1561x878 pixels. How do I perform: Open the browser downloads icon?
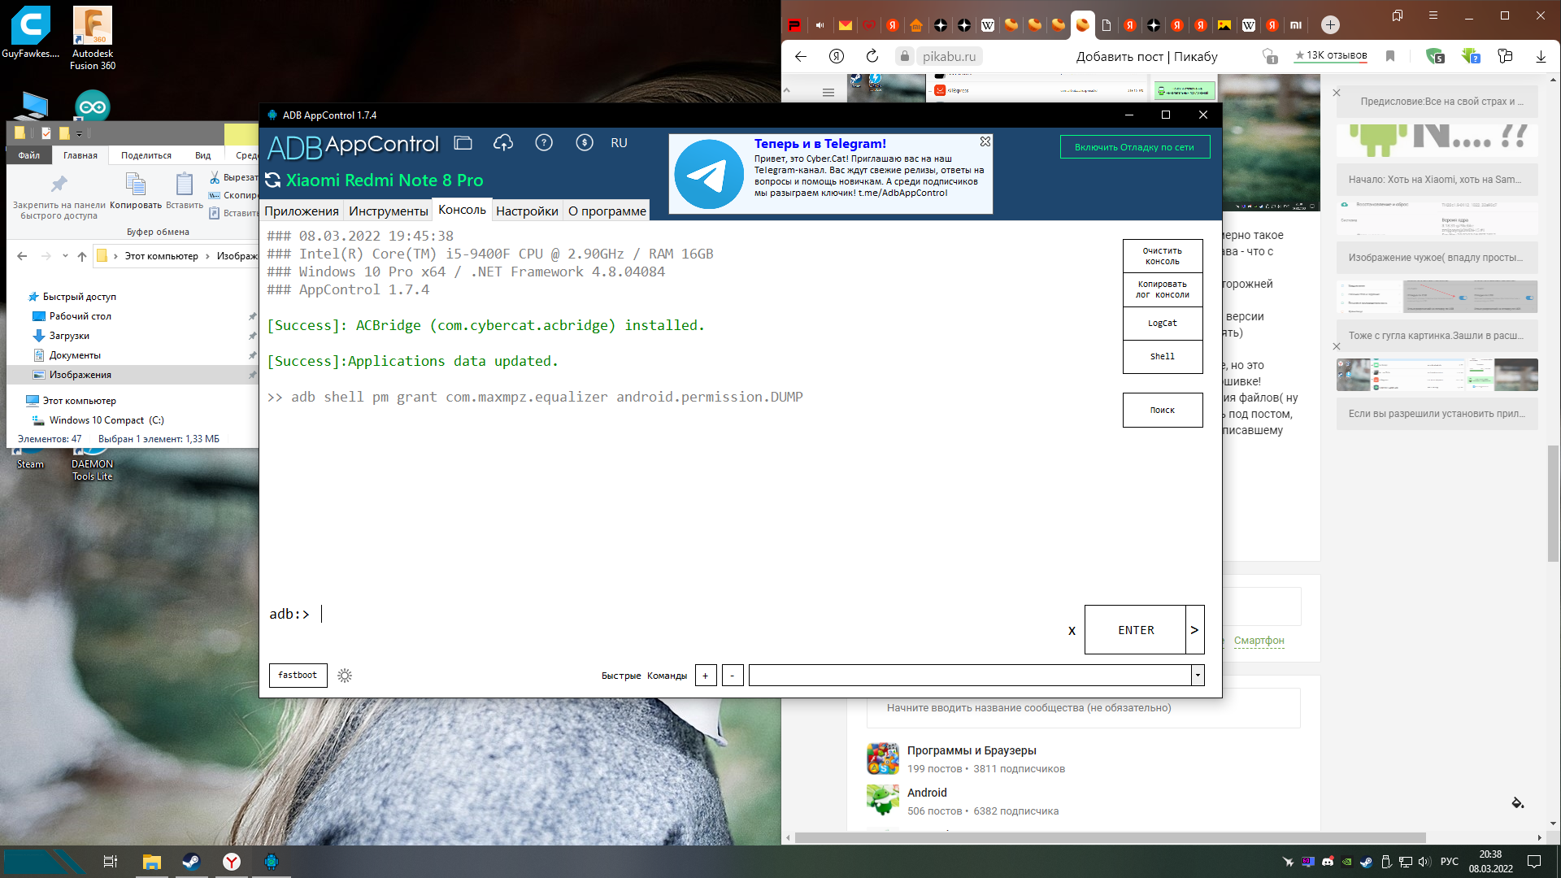tap(1541, 56)
